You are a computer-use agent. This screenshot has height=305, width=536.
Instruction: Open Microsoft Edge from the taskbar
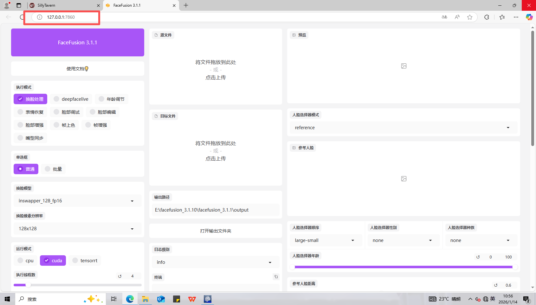click(x=130, y=299)
